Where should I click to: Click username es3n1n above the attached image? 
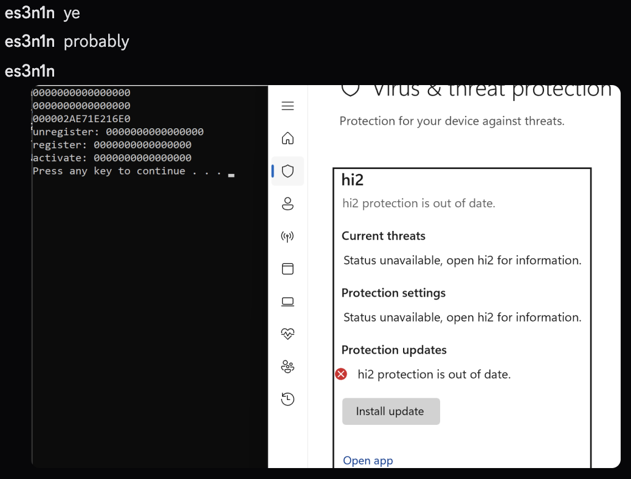30,71
